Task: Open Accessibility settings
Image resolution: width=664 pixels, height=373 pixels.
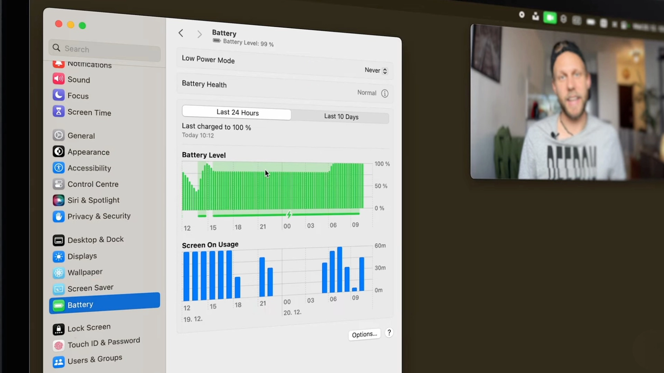Action: pos(89,168)
